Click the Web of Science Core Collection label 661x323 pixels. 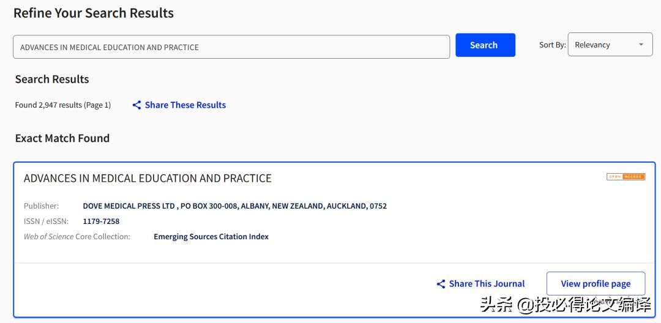click(77, 237)
